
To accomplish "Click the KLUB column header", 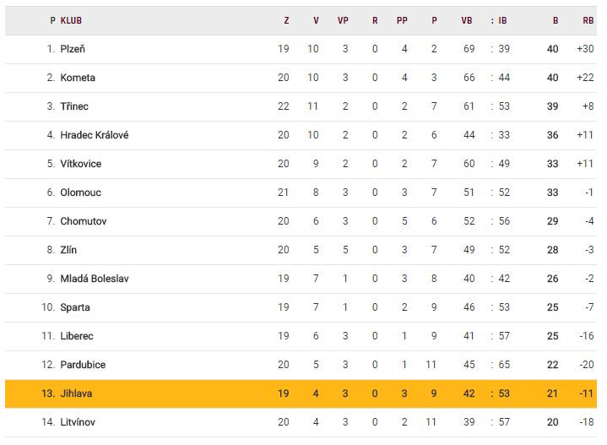I will click(71, 20).
